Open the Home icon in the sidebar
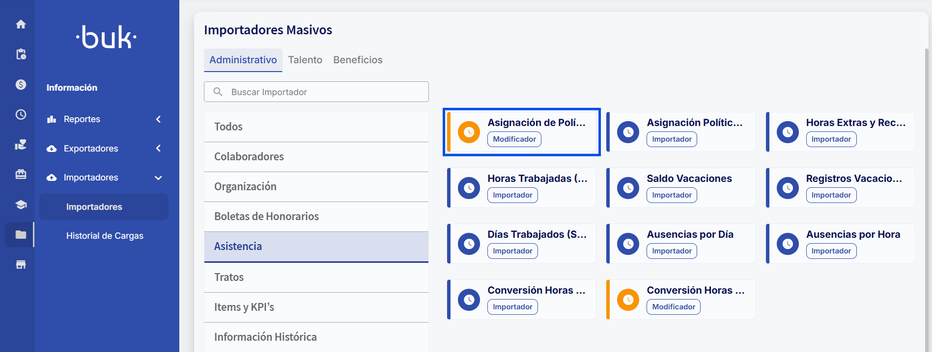Screen dimensions: 932x352 click(20, 24)
